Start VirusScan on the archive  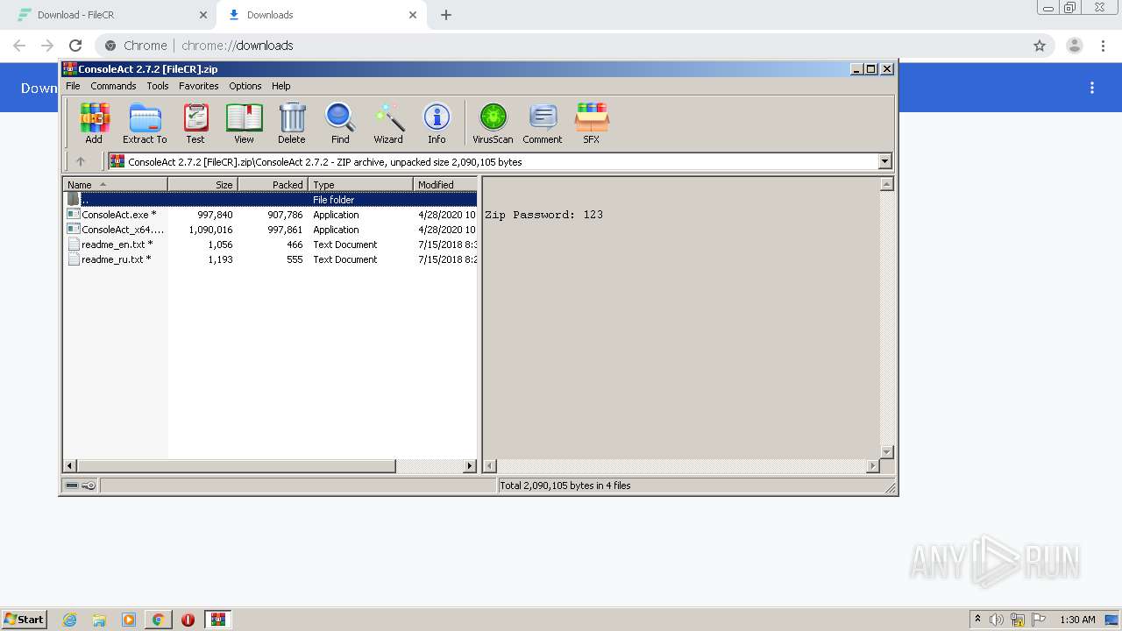[x=493, y=123]
